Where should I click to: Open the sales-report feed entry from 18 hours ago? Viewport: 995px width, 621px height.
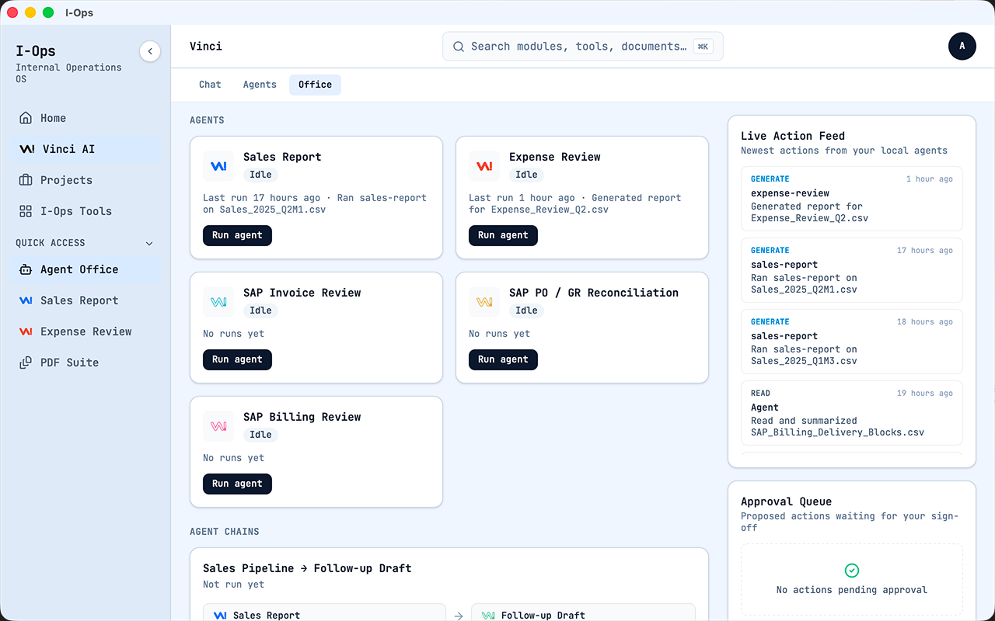[x=852, y=342]
